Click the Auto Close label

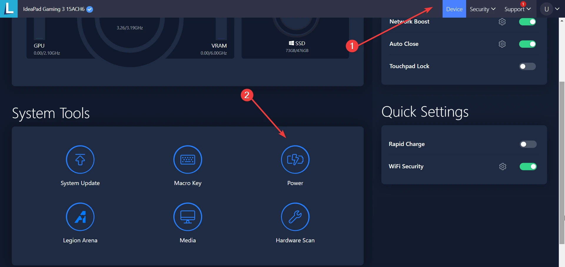click(x=404, y=44)
